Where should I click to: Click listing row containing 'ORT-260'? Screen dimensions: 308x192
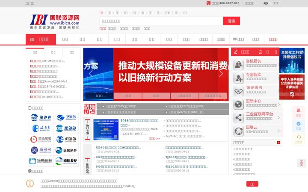pyautogui.click(x=47, y=61)
